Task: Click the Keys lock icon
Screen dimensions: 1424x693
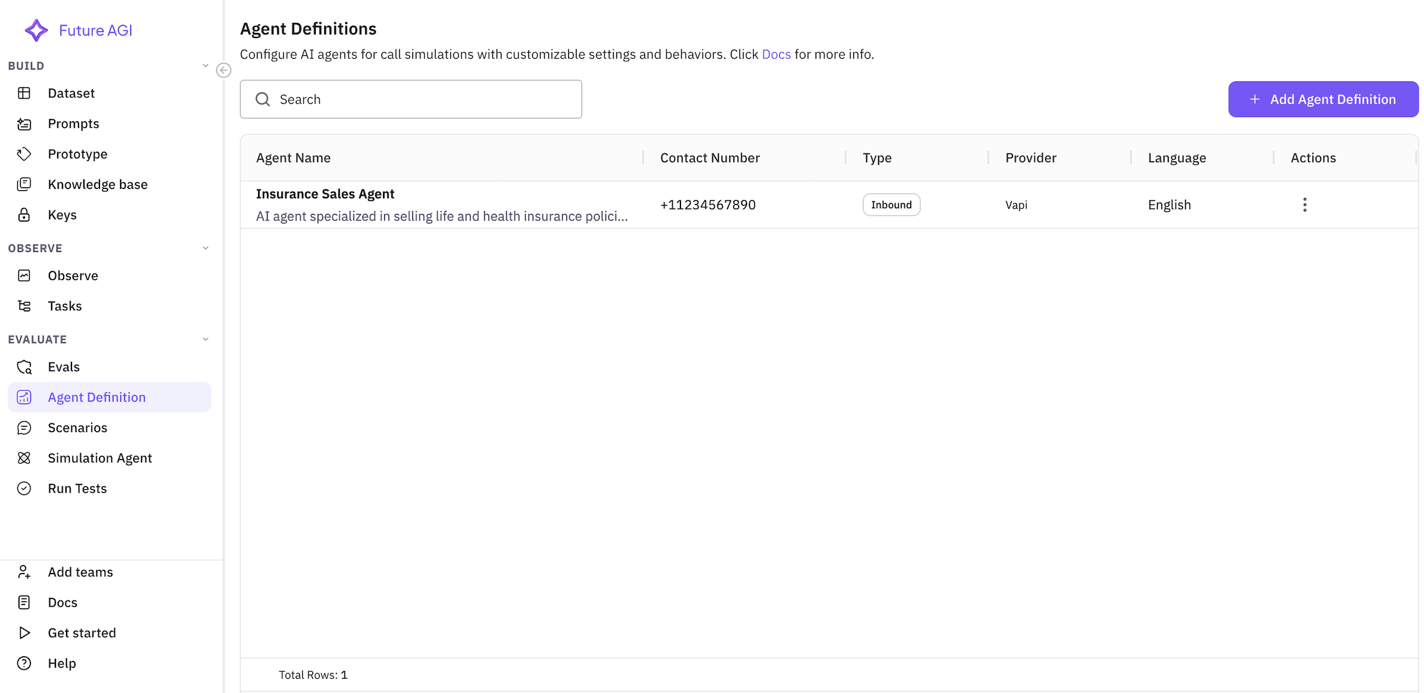Action: 24,215
